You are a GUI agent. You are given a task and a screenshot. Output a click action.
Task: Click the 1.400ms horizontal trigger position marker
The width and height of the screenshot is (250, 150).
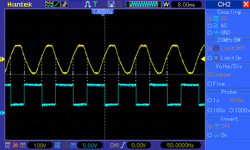tap(102, 11)
